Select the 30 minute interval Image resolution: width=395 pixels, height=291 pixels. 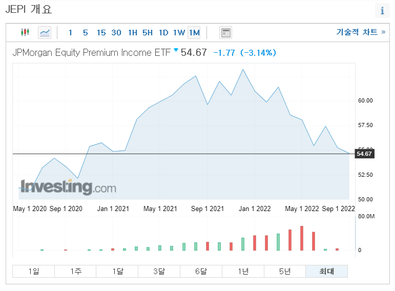pyautogui.click(x=116, y=32)
